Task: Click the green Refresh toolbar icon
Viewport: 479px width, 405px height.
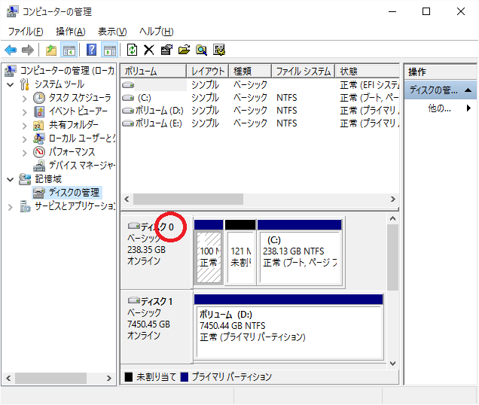Action: point(132,50)
